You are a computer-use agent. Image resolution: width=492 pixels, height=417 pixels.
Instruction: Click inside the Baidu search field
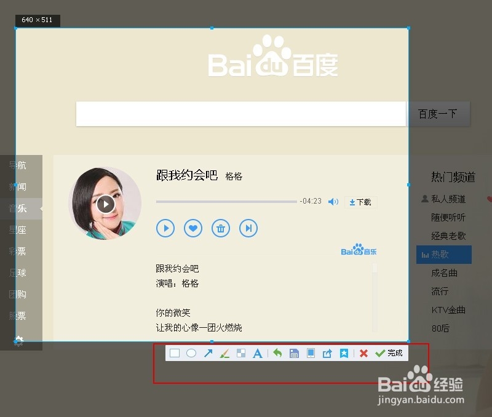(x=240, y=114)
